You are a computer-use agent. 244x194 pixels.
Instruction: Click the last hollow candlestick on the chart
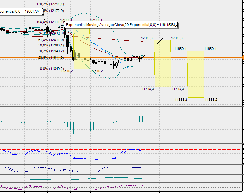142,58
